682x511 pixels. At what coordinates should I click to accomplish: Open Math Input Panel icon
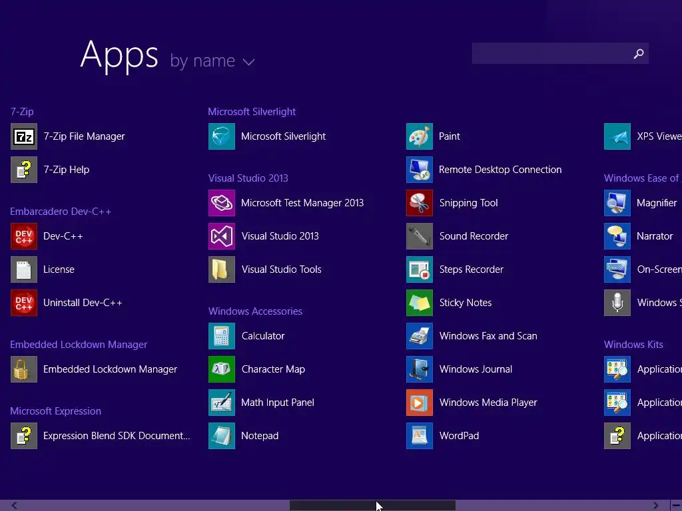pos(222,403)
